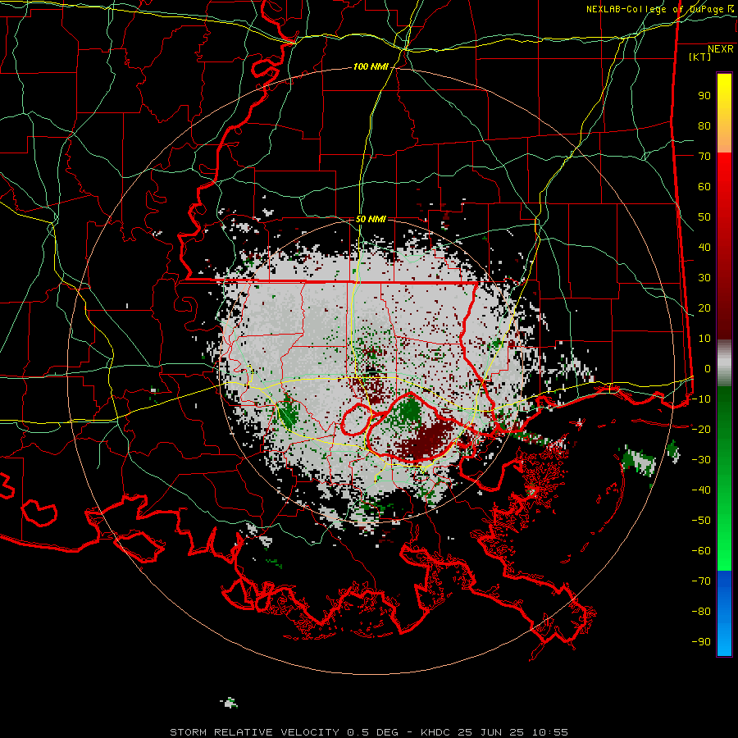Click the -90 value on the color scale

[x=701, y=642]
